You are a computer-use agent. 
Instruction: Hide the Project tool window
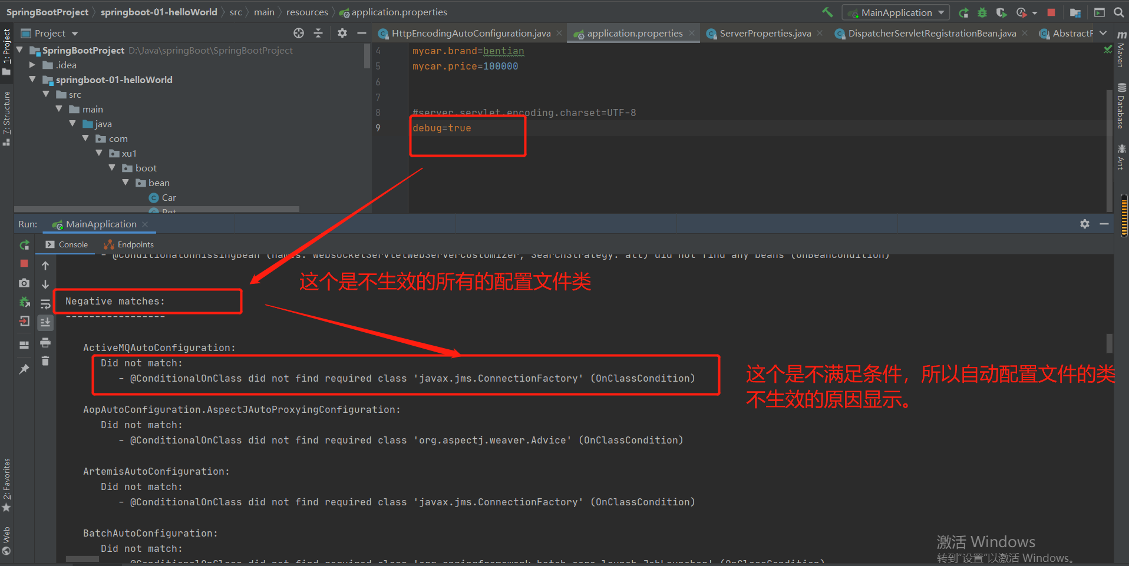(362, 34)
